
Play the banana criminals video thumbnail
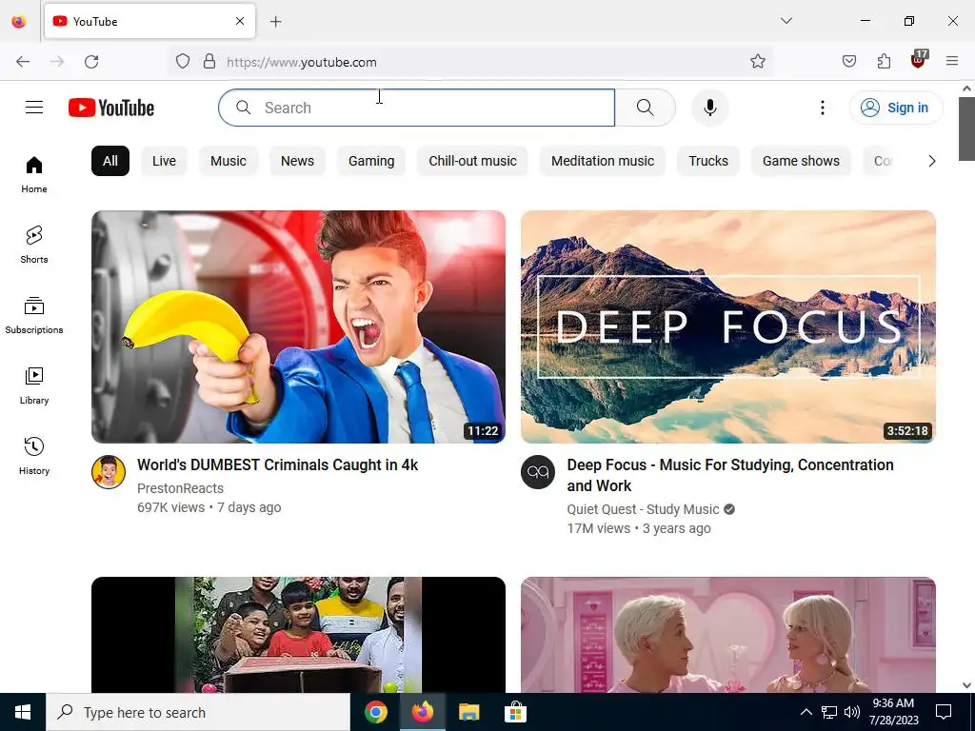point(298,327)
